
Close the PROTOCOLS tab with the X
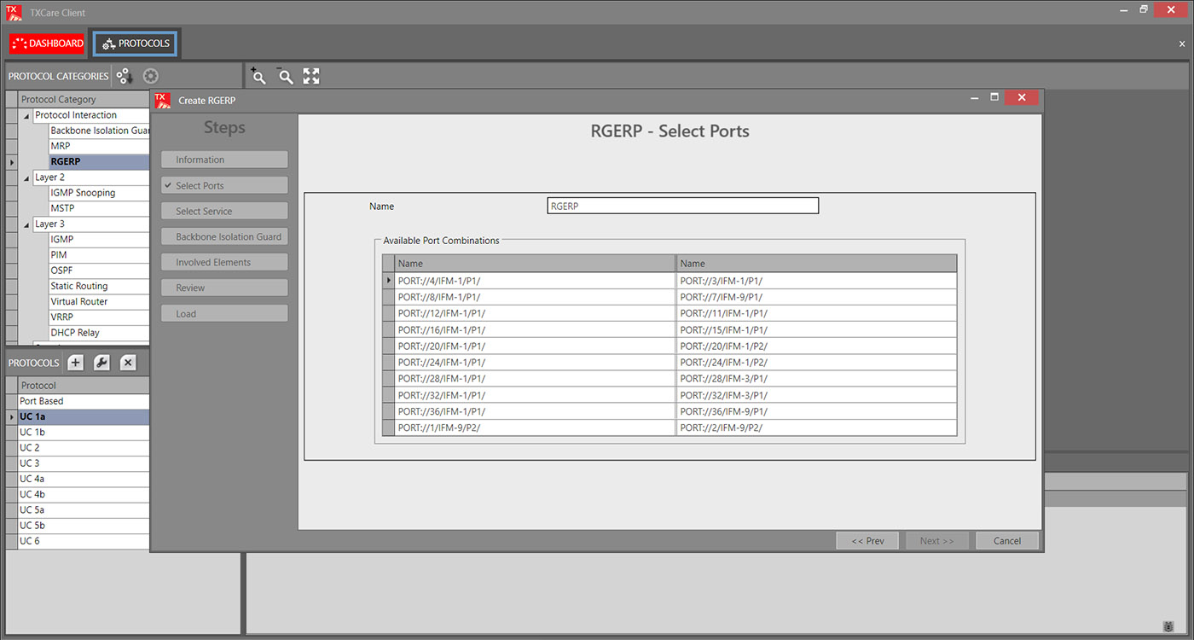tap(1182, 44)
